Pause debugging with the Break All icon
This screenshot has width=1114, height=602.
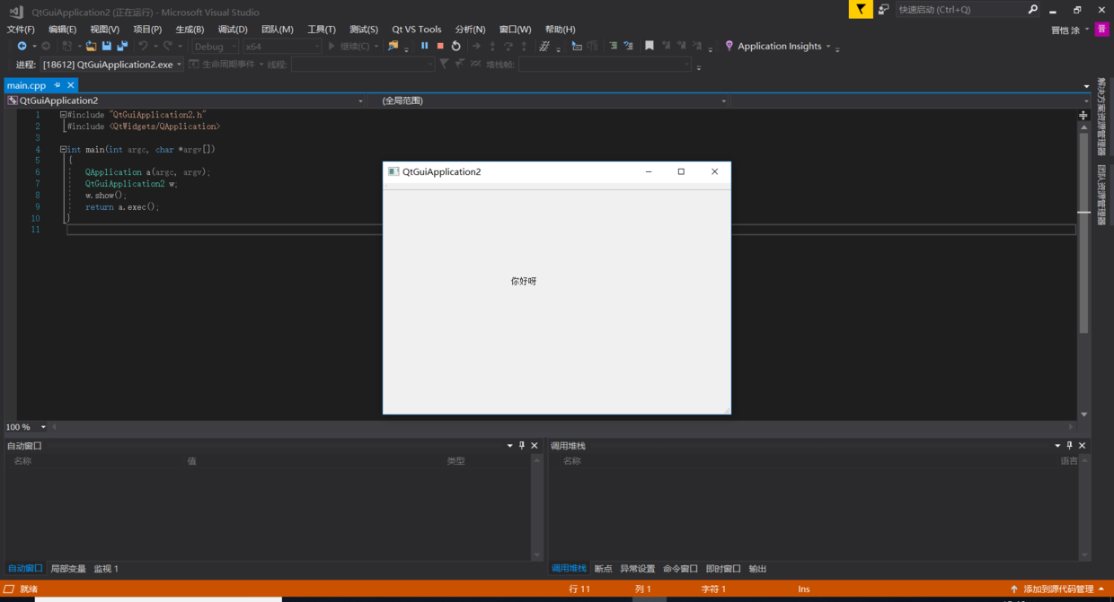pos(425,46)
